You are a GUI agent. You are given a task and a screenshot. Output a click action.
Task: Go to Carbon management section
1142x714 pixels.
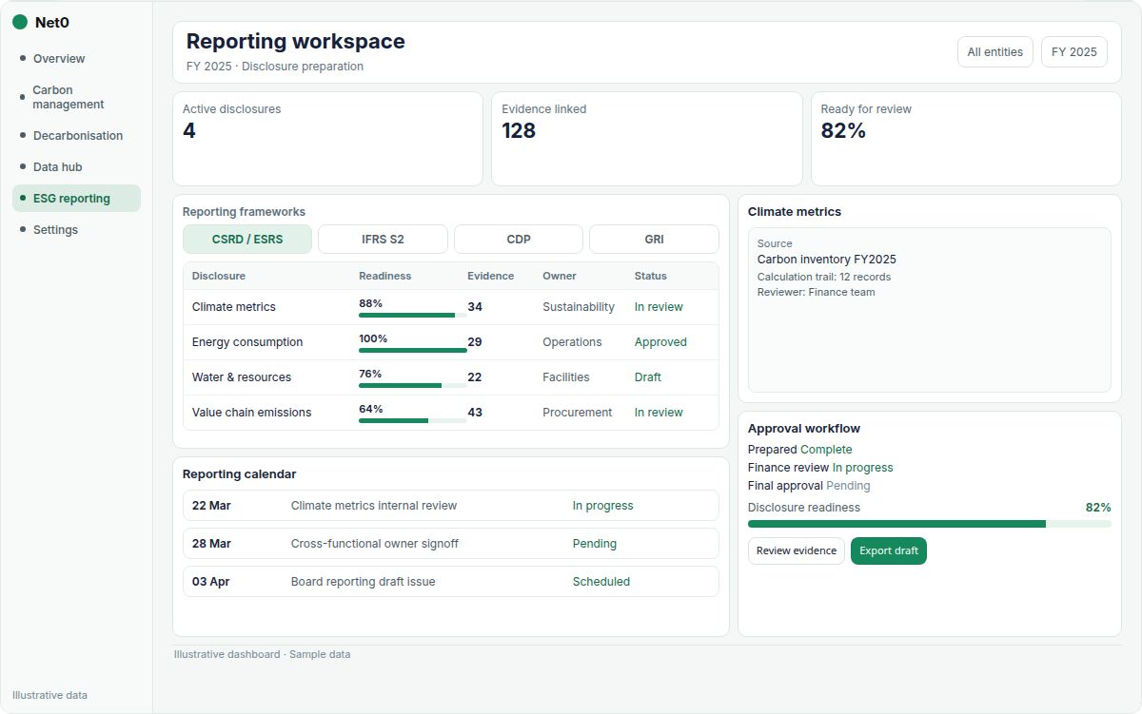[76, 97]
